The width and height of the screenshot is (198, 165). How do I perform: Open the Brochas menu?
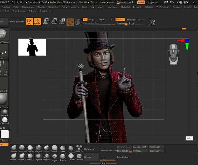click(x=6, y=7)
